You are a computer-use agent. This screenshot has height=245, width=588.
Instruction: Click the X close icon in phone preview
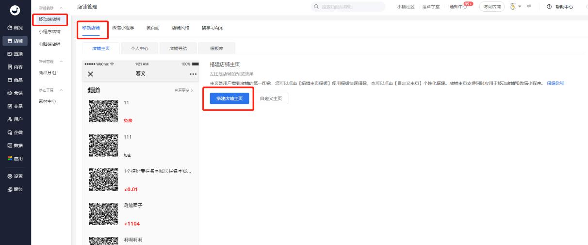click(x=91, y=74)
